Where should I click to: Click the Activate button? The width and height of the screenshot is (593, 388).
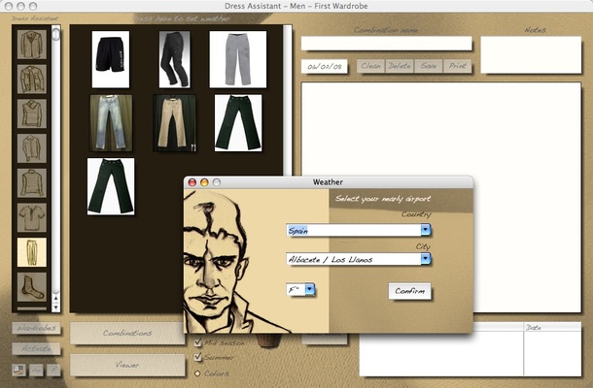click(36, 348)
